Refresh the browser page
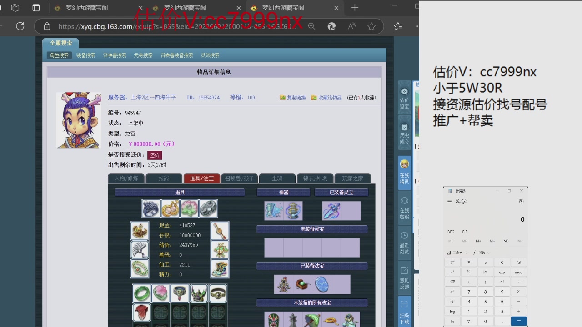The height and width of the screenshot is (327, 582). [x=20, y=26]
